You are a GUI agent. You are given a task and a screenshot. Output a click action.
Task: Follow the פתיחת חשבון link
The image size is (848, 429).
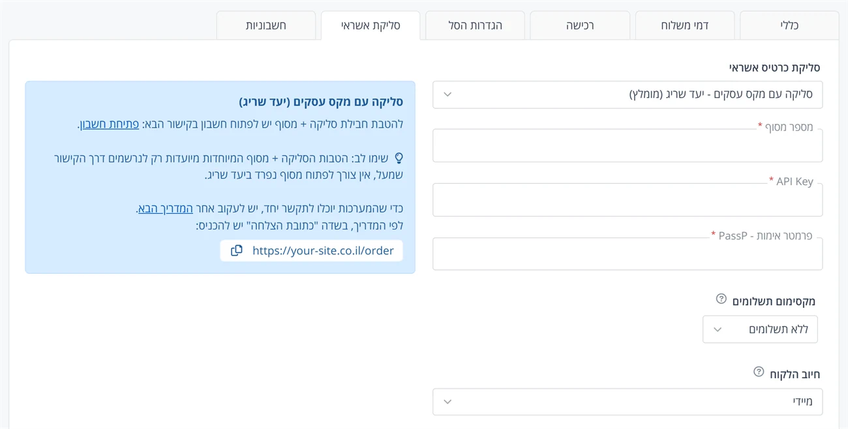[x=110, y=124]
